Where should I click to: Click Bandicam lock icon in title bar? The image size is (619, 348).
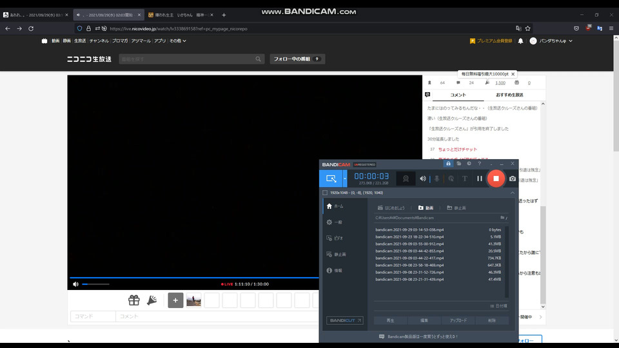[448, 163]
